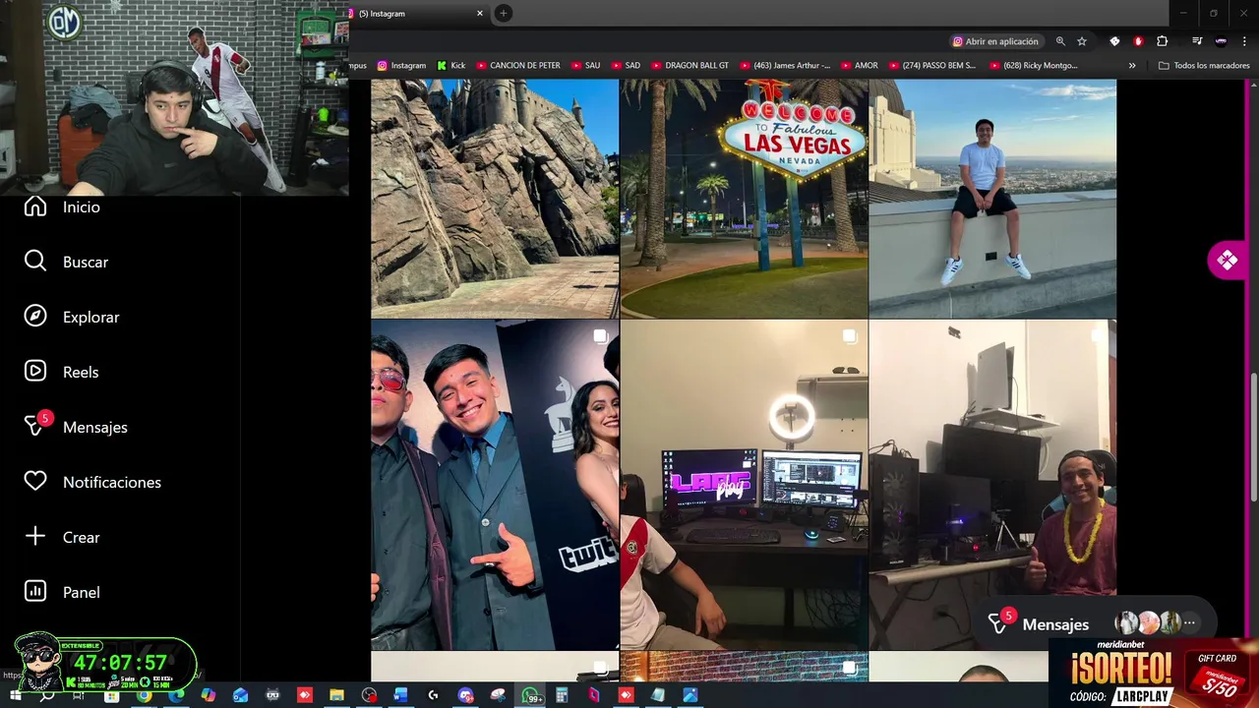This screenshot has height=708, width=1259.
Task: Open the browser extensions puzzle icon
Action: coord(1162,41)
